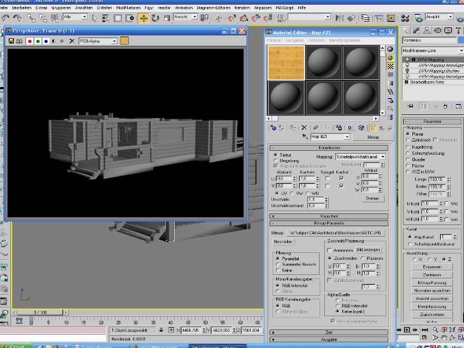Enable the Anwenden checkbox
Screen dimensions: 464x348
coord(328,250)
